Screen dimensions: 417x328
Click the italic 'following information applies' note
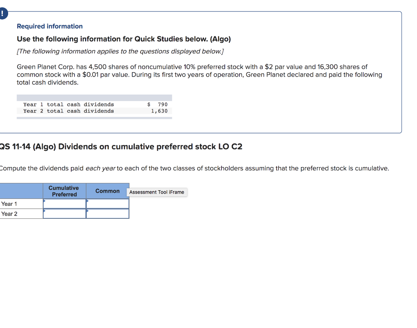[120, 51]
